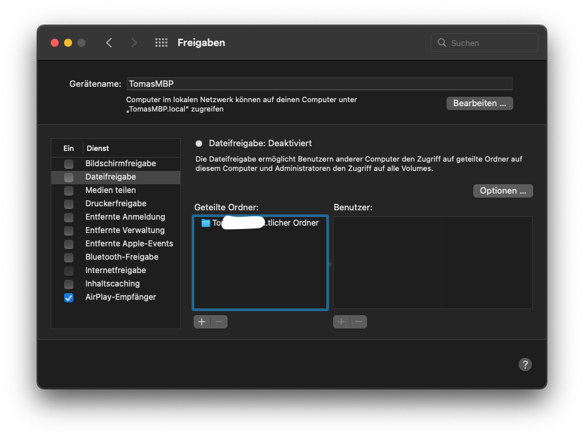Select the folder icon in Geteilte Ordner
The height and width of the screenshot is (438, 584).
click(206, 223)
